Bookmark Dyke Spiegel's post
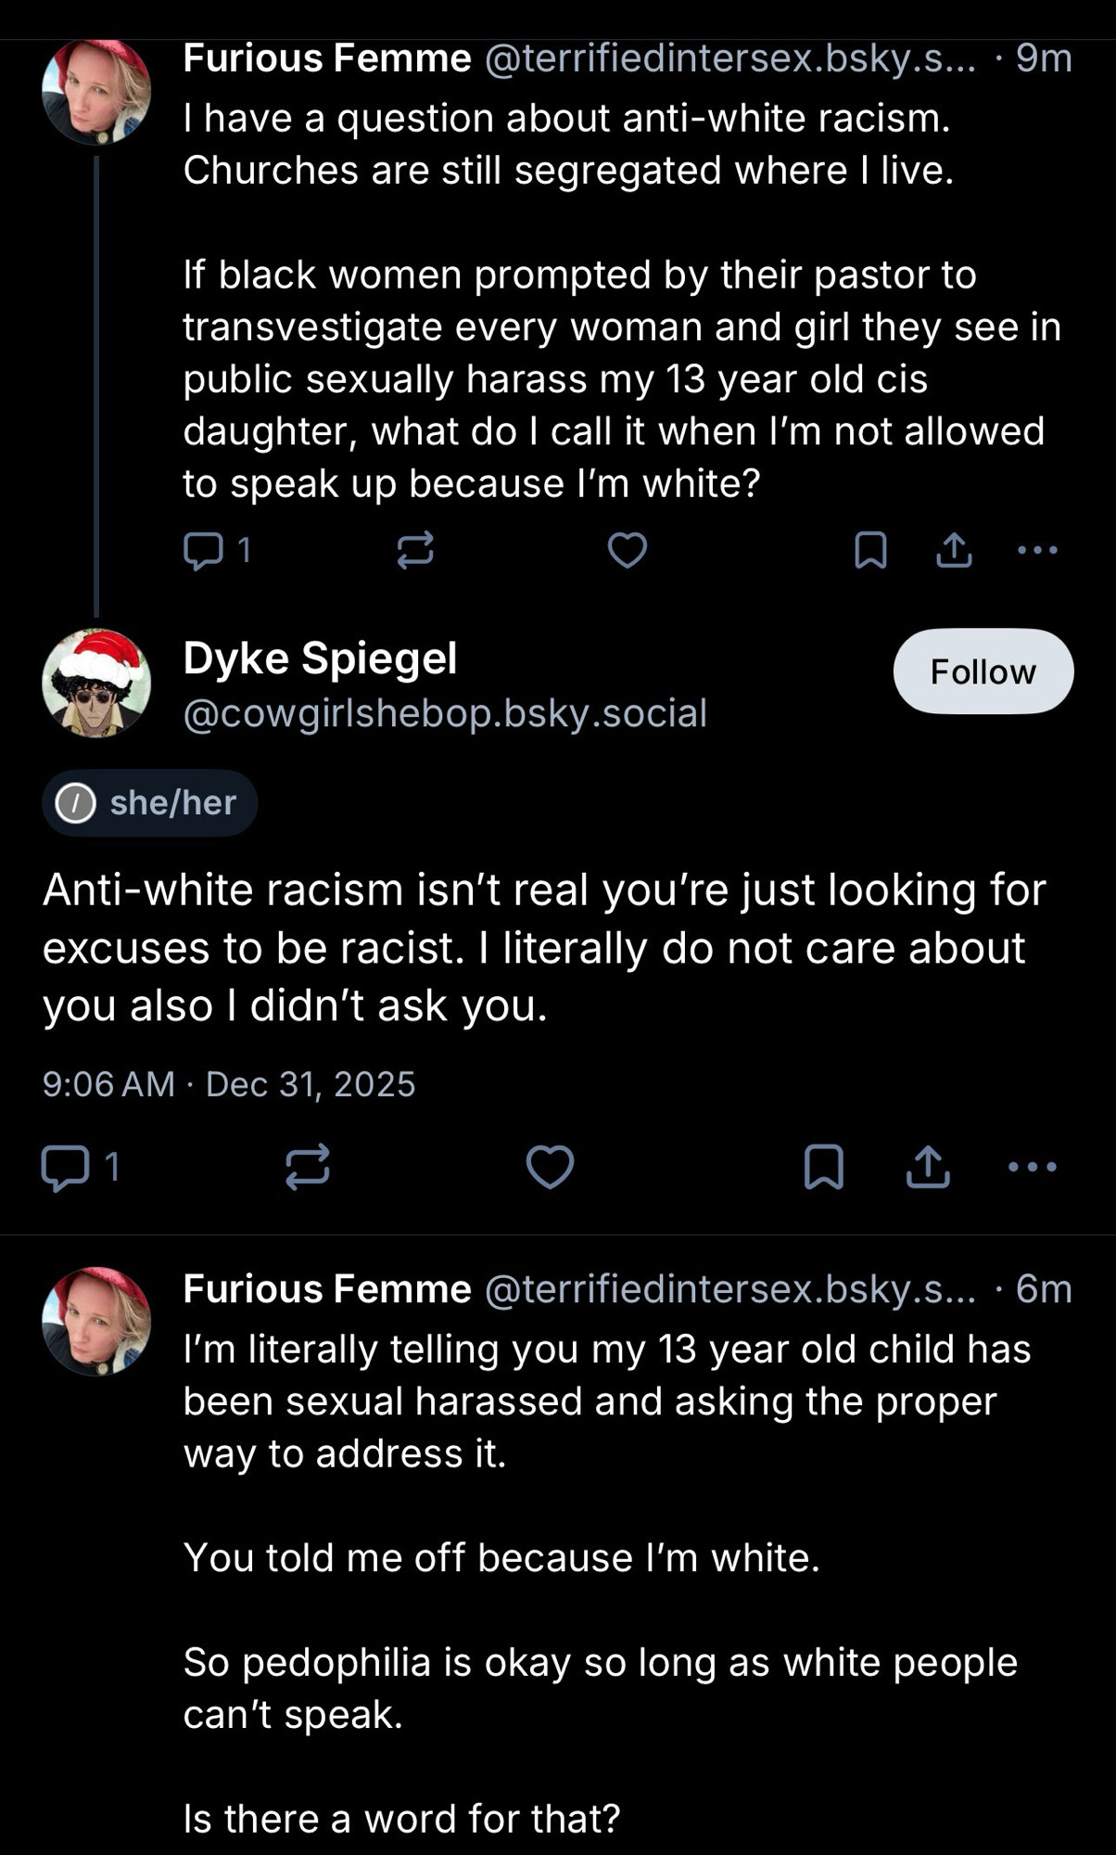Viewport: 1116px width, 1855px height. [x=823, y=1167]
